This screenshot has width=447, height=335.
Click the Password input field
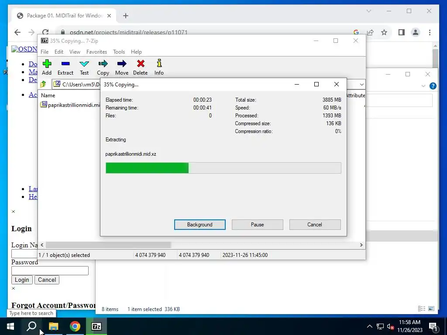tap(50, 270)
